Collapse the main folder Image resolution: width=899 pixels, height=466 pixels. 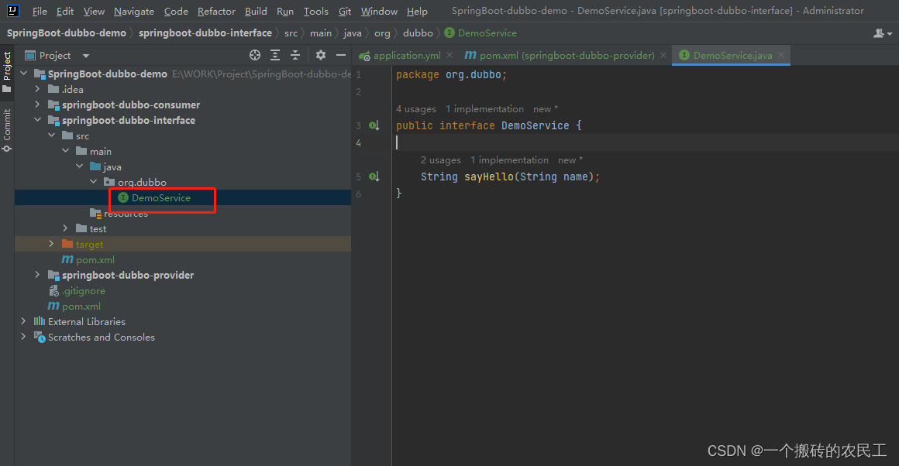(x=65, y=151)
